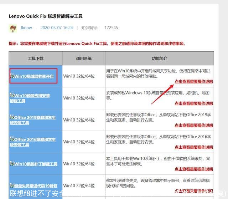Viewport: 228px width, 199px height.
Task: Open the Iknow author profile link
Action: coord(26,28)
